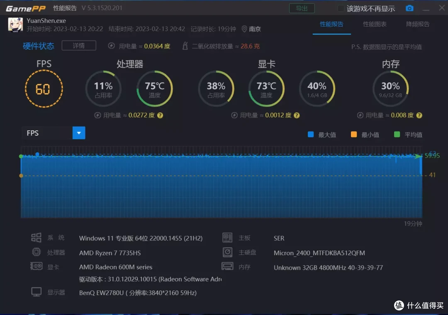Click the GPU 38% usage gauge

point(216,89)
